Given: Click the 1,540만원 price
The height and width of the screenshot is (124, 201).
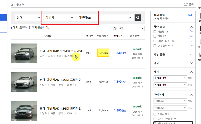Looking at the screenshot, I should (120, 53).
